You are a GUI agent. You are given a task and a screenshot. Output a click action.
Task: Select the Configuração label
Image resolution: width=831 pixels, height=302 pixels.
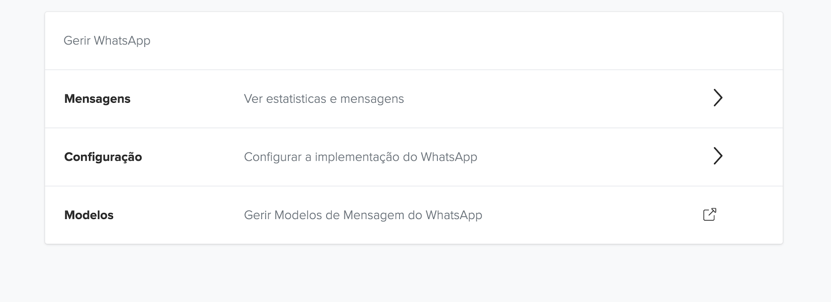point(103,157)
